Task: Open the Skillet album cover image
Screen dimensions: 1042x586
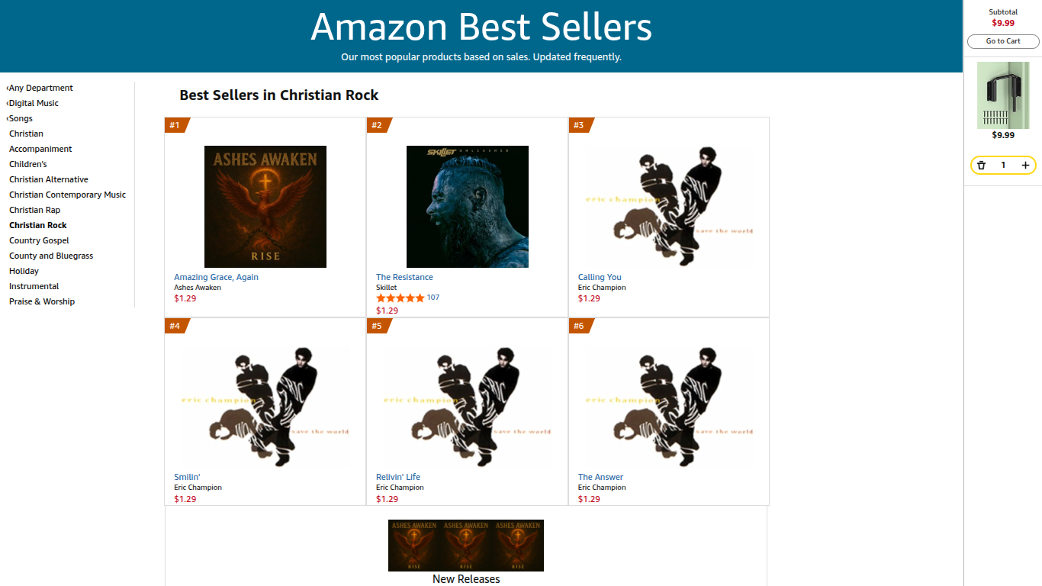Action: click(x=468, y=207)
